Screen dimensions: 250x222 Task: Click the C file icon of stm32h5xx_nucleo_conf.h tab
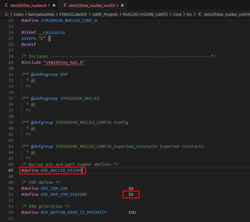click(x=65, y=5)
